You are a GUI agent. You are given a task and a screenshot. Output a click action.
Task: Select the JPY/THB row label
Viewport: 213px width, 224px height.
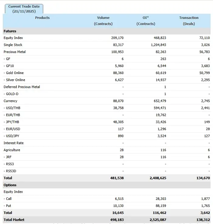coord(12,122)
